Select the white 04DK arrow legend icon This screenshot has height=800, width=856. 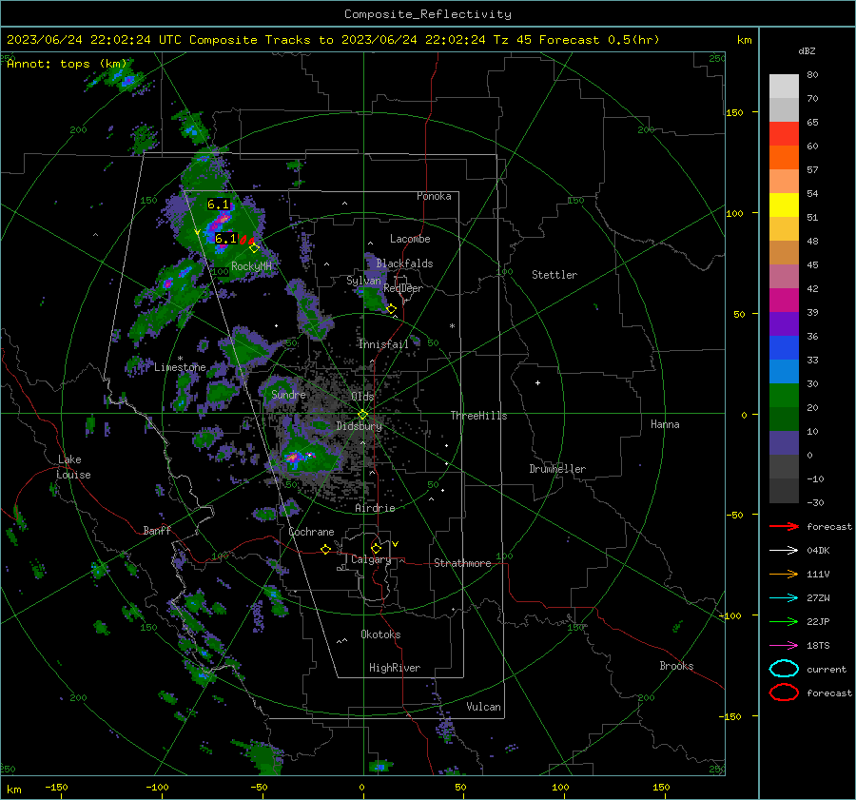coord(784,551)
